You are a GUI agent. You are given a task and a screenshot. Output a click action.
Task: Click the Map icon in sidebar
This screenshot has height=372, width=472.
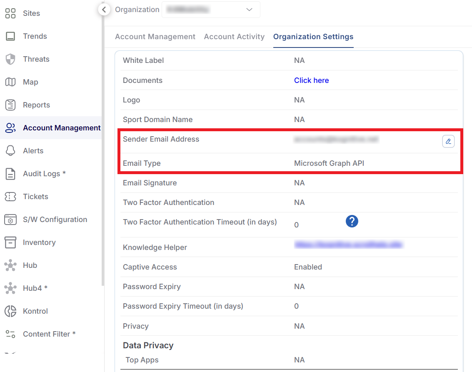pos(10,82)
